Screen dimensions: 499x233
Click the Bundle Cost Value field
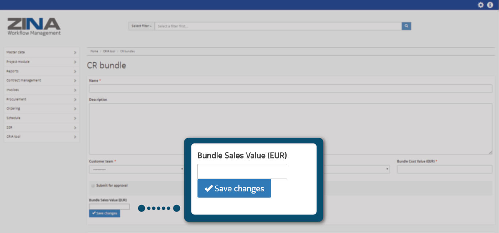tap(444, 169)
